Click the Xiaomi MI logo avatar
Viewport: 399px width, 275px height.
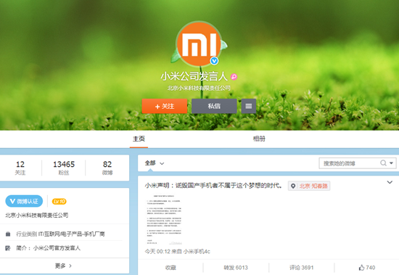(x=199, y=44)
